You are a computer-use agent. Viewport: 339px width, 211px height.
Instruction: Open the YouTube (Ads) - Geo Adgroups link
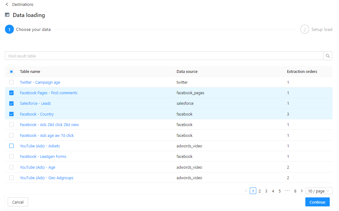[47, 178]
